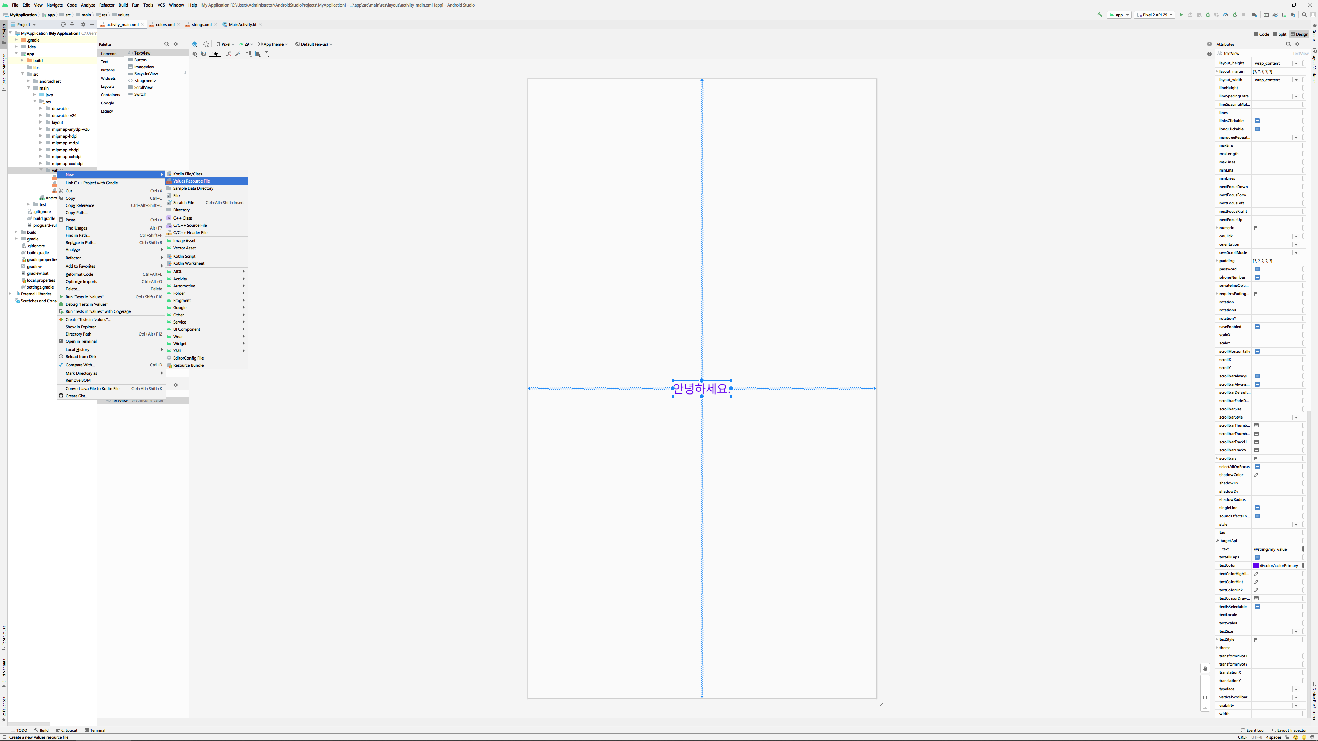Click the orientation rotate icon in design toolbar
Image resolution: width=1318 pixels, height=741 pixels.
[x=206, y=45]
